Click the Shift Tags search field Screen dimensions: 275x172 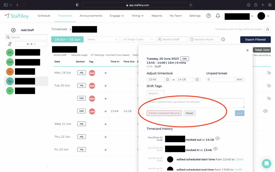pyautogui.click(x=155, y=93)
